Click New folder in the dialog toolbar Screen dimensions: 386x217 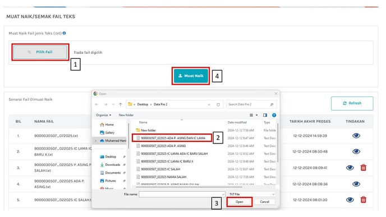[126, 115]
